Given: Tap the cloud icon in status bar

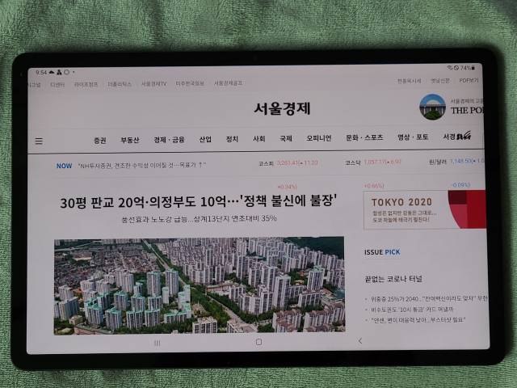Looking at the screenshot, I should point(52,72).
